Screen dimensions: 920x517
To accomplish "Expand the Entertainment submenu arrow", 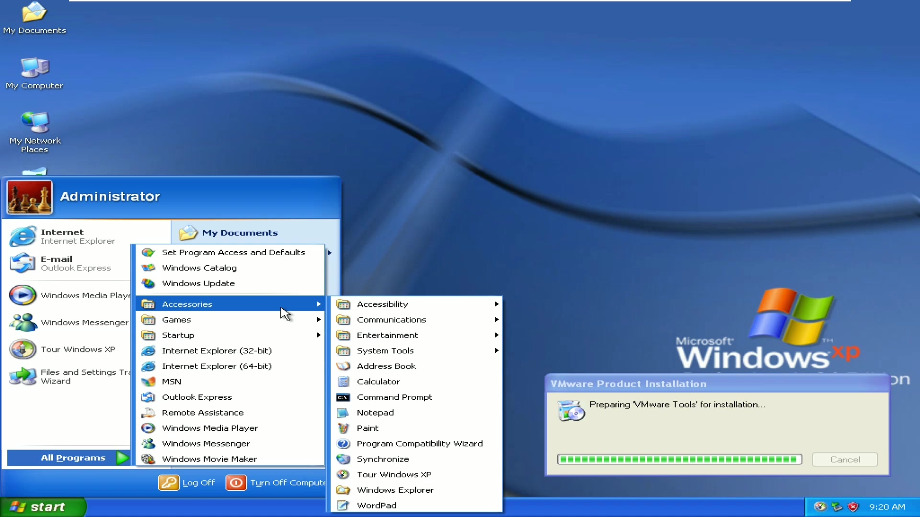I will click(496, 335).
